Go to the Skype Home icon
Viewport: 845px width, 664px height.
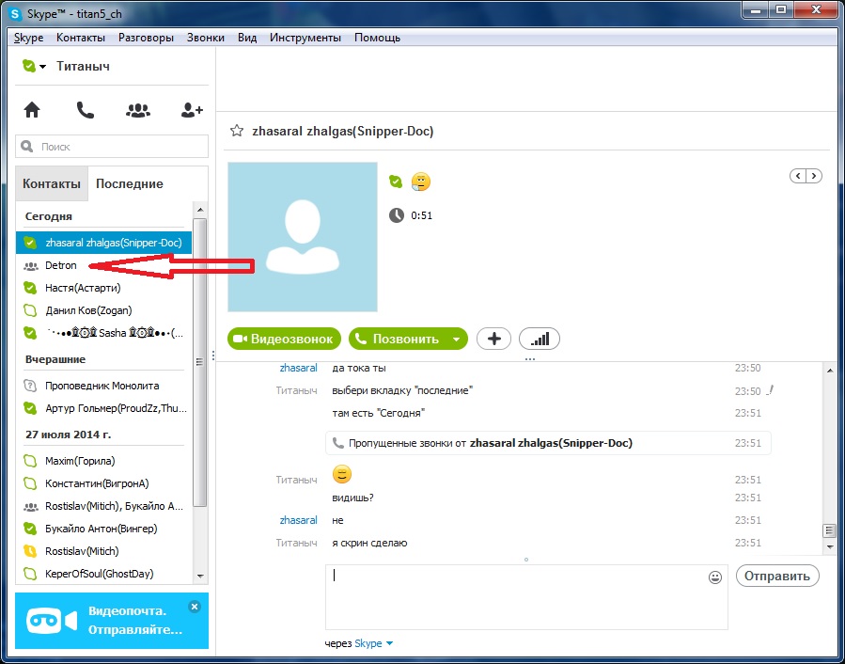click(32, 110)
